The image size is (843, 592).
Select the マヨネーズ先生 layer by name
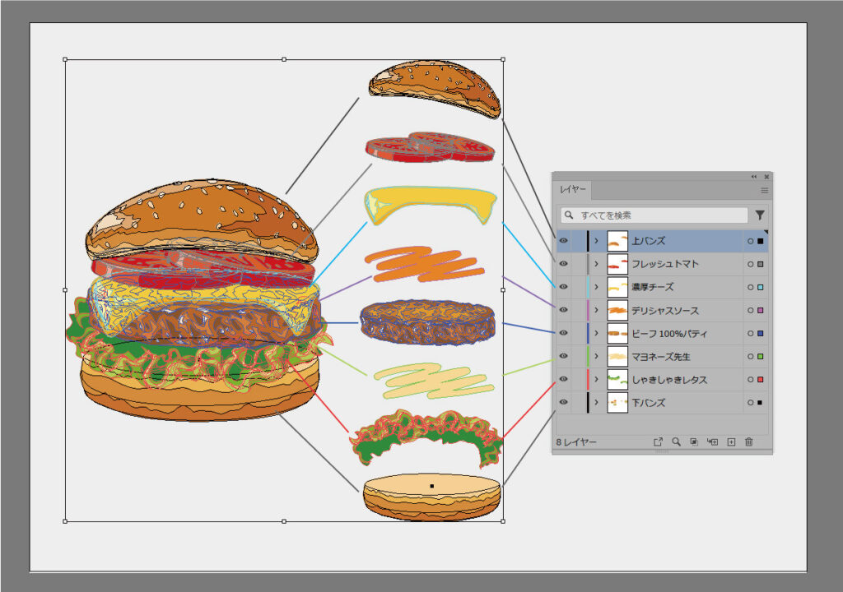click(660, 357)
